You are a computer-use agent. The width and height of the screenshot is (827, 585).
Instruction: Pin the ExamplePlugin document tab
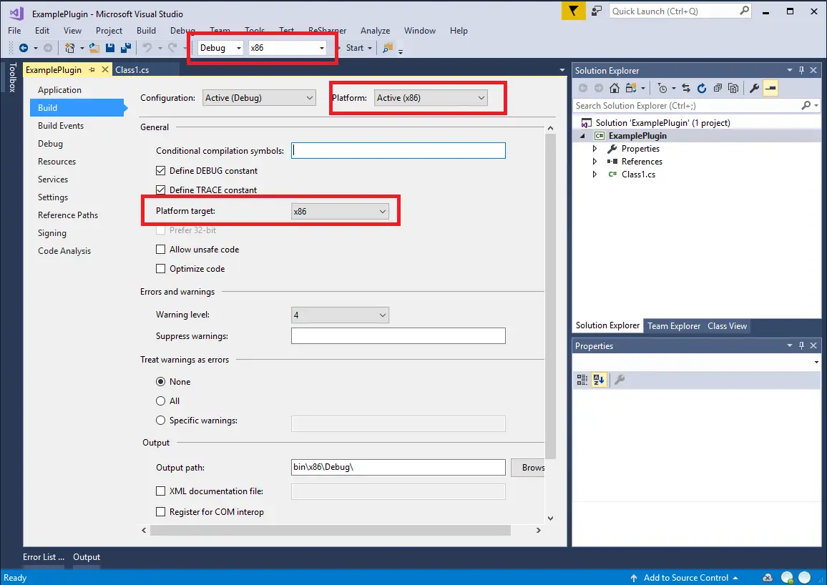point(92,69)
